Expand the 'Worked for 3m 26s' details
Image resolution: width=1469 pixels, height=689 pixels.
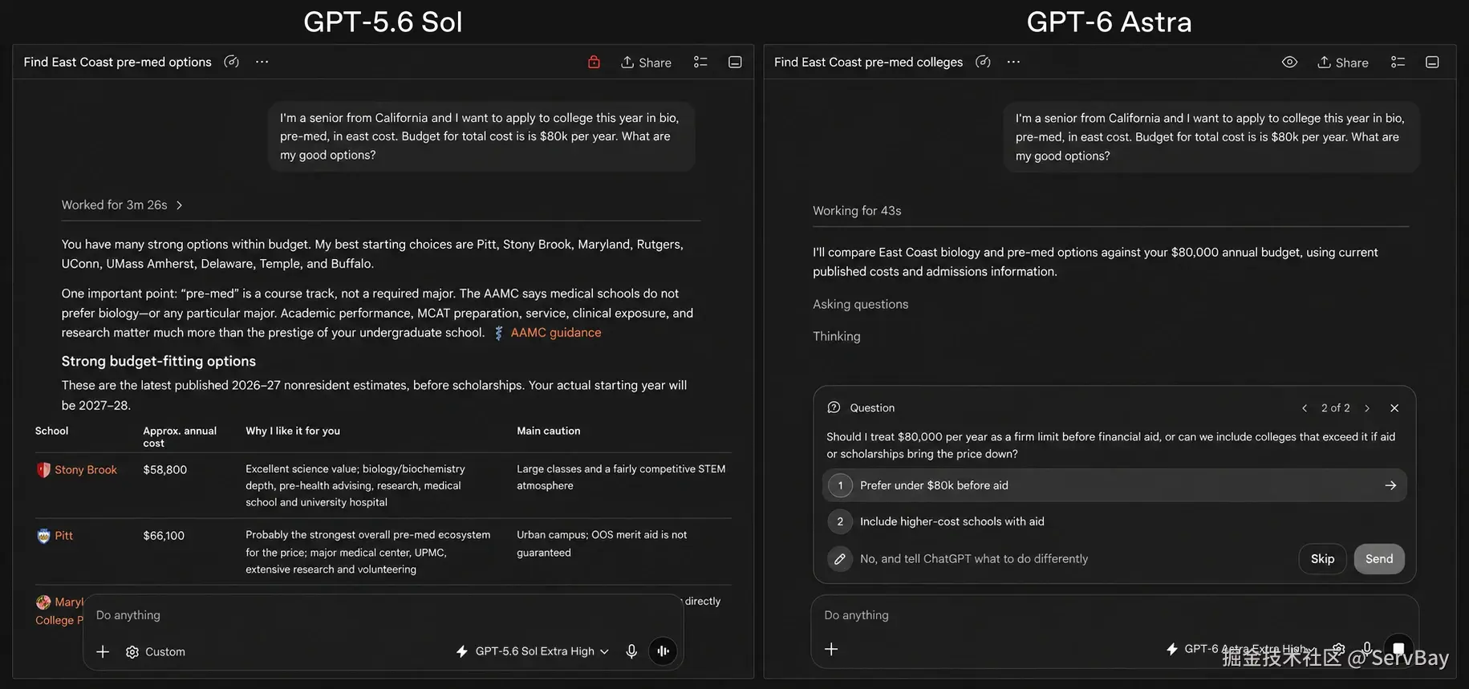click(122, 205)
